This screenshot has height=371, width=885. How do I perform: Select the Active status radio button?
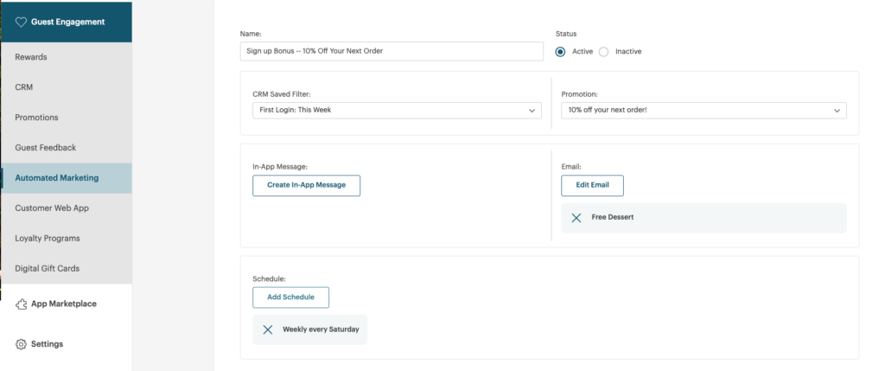(560, 51)
